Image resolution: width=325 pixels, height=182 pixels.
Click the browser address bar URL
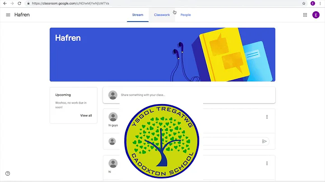pyautogui.click(x=70, y=3)
